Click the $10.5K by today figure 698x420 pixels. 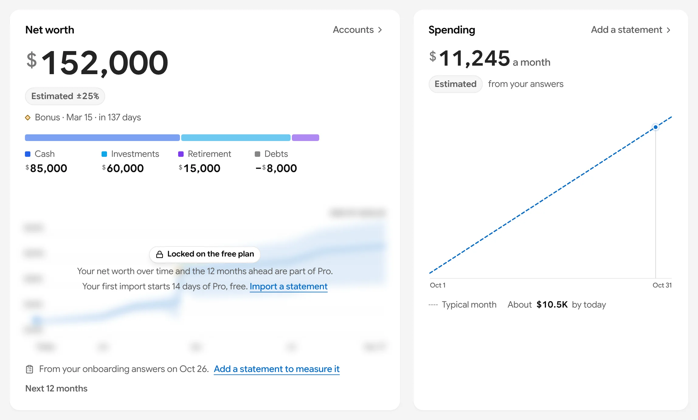tap(552, 305)
